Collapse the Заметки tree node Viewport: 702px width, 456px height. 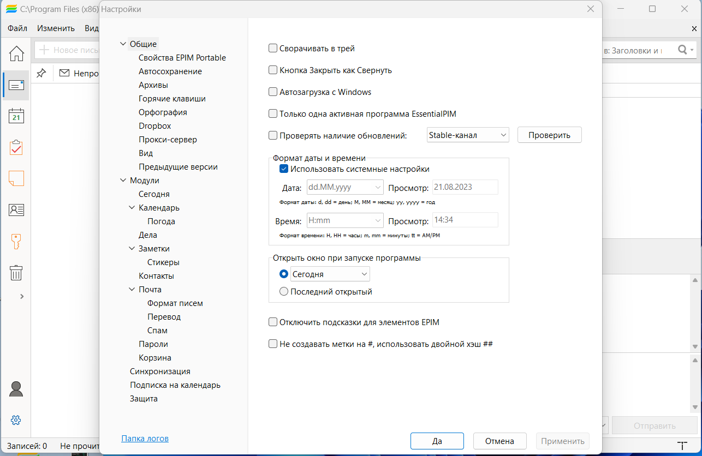[x=132, y=249]
